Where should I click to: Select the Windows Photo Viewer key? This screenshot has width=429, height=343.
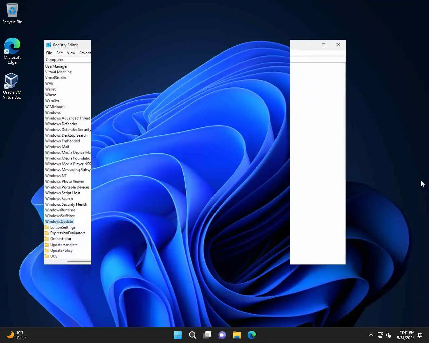(65, 181)
